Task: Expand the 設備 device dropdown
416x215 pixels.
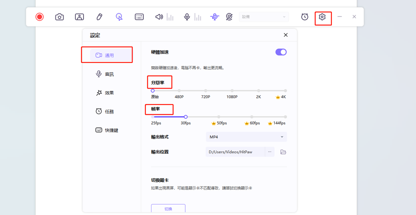Action: click(264, 17)
